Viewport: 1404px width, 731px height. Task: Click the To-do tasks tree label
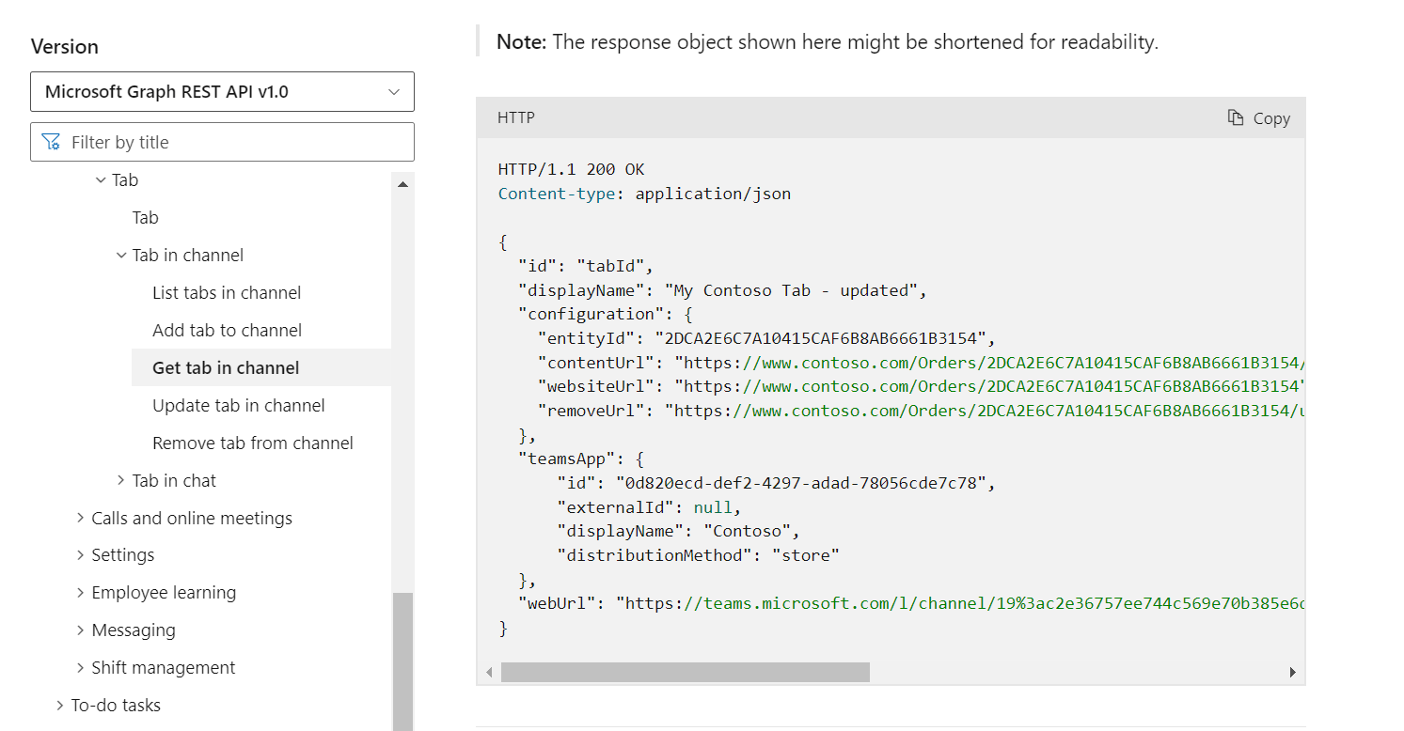[x=116, y=705]
